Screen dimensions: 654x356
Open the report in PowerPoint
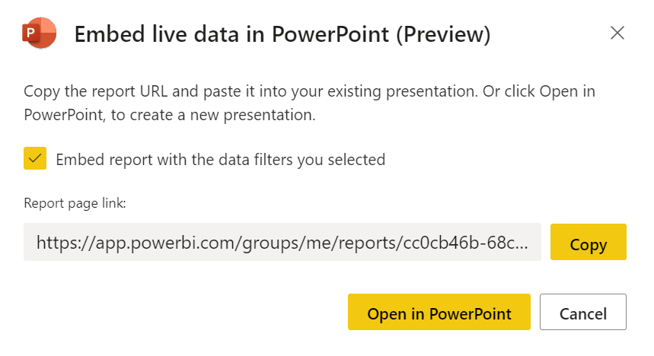pyautogui.click(x=439, y=312)
